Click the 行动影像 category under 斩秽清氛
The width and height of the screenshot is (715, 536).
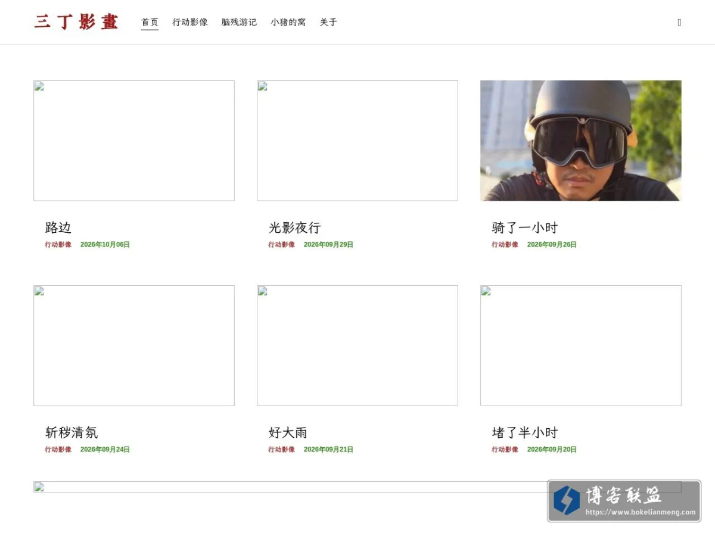(x=58, y=450)
